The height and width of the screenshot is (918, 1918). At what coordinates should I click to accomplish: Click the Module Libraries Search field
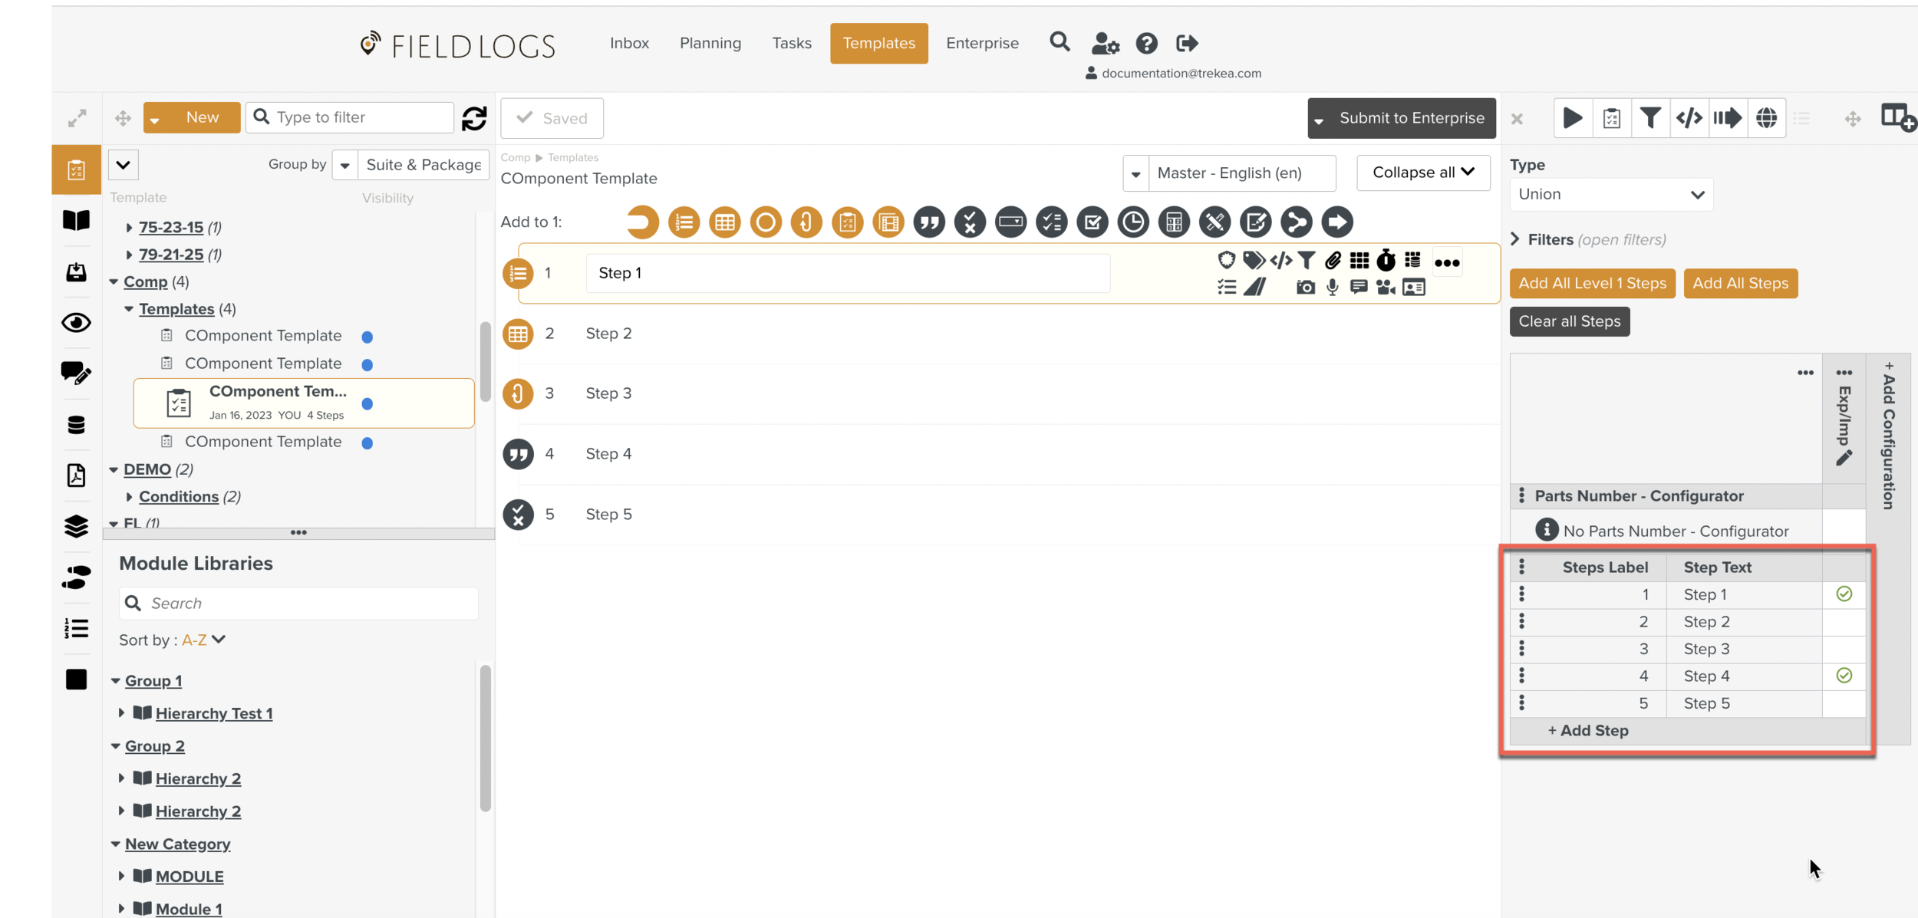(x=298, y=604)
